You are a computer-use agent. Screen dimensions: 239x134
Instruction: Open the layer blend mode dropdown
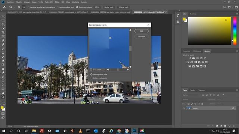[x=194, y=99]
